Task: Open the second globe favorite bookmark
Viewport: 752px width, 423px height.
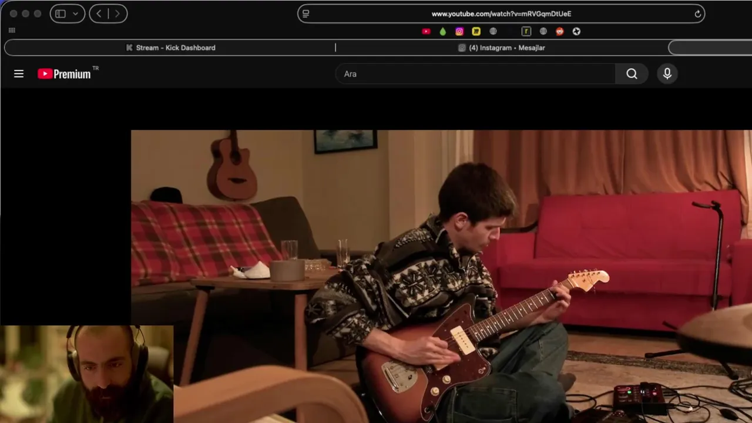Action: pyautogui.click(x=543, y=31)
